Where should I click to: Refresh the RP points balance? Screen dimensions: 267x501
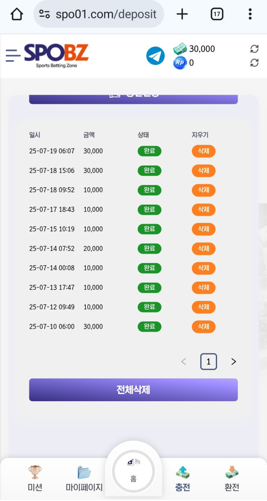coord(255,63)
